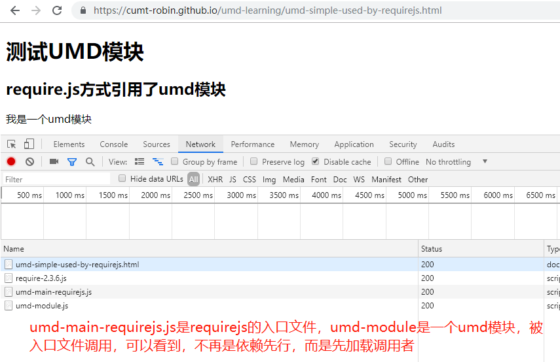The image size is (560, 362).
Task: Toggle the network filter funnel icon
Action: [72, 161]
